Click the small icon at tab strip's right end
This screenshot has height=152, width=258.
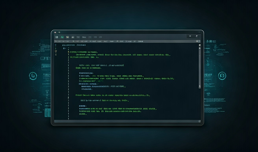point(197,41)
